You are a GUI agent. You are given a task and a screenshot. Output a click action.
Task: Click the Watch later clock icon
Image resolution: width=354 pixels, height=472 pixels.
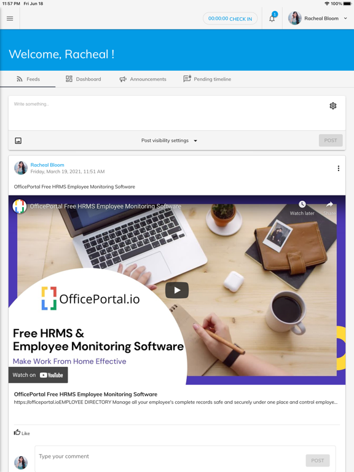click(302, 205)
